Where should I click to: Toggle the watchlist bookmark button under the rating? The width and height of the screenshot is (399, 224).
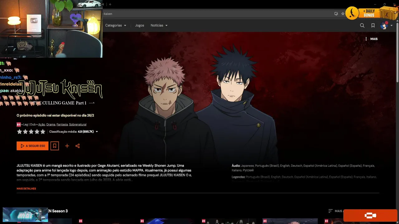pos(55,146)
